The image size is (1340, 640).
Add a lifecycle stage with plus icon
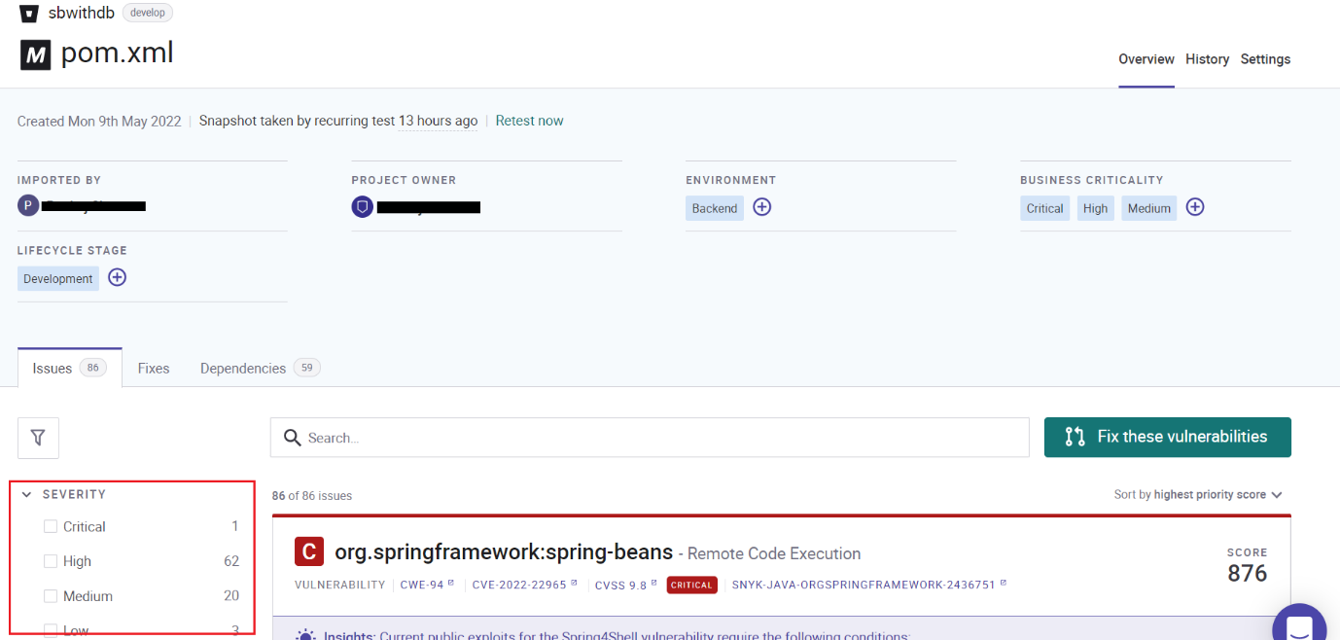point(117,277)
